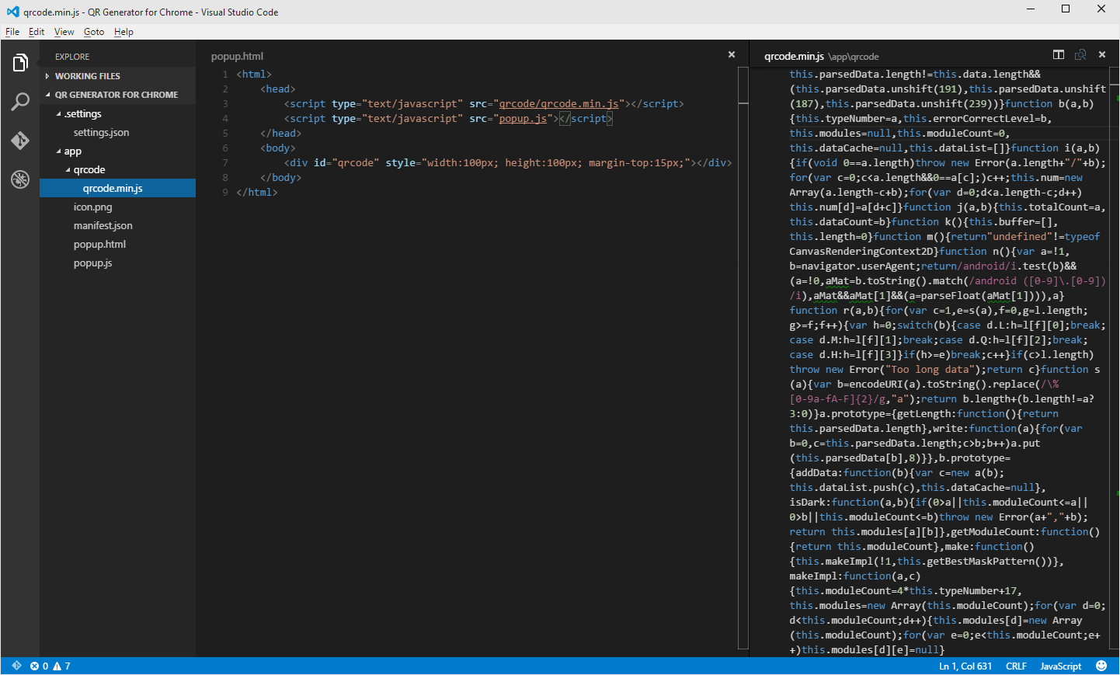The height and width of the screenshot is (675, 1120).
Task: Open the Git source control view
Action: click(20, 141)
